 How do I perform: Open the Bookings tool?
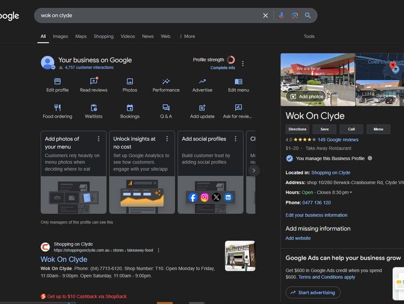[x=130, y=111]
